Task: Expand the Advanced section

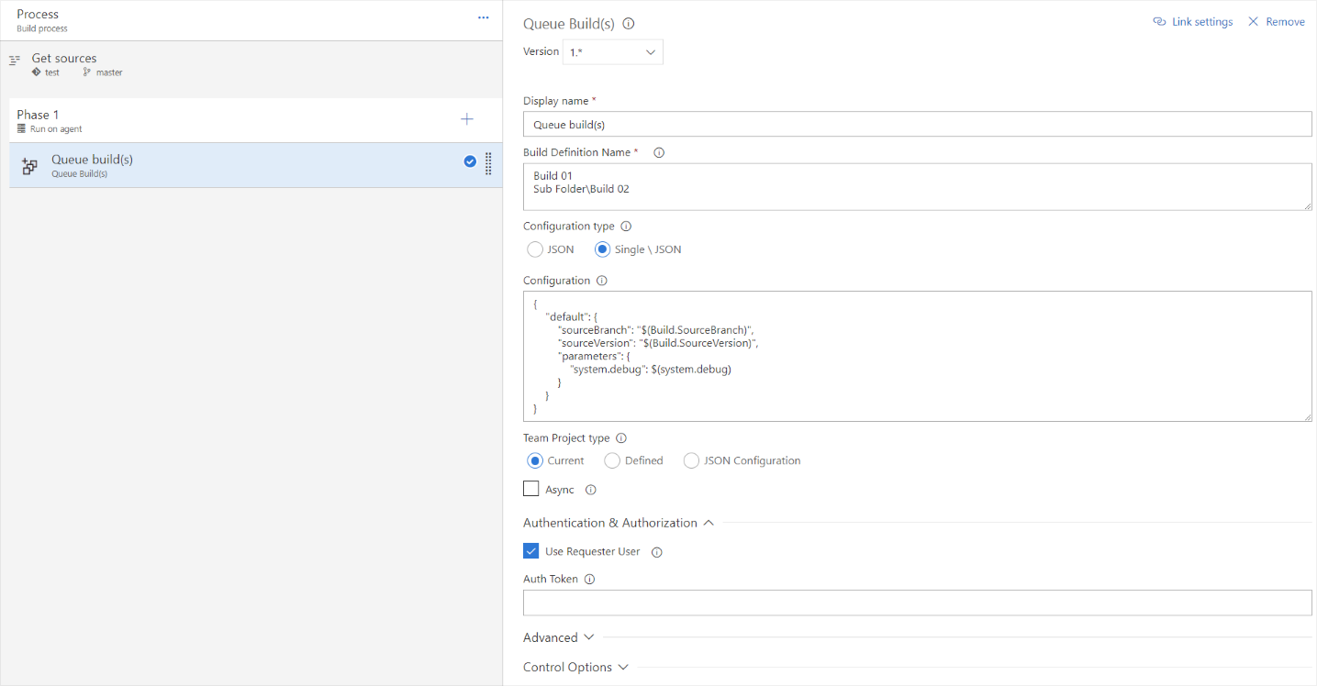Action: tap(559, 636)
